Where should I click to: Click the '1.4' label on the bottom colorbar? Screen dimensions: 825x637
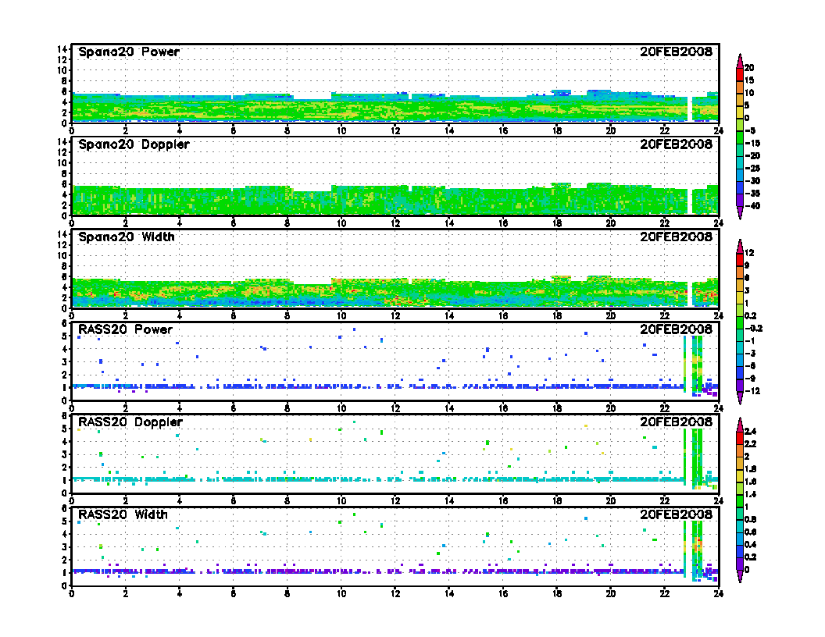[x=750, y=495]
